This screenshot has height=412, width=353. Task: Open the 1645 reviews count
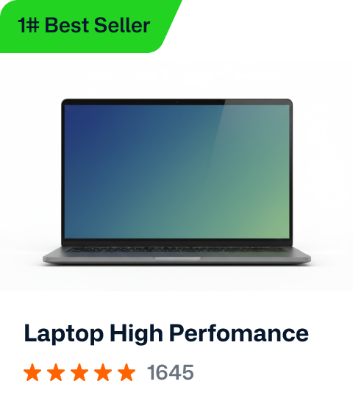[170, 372]
